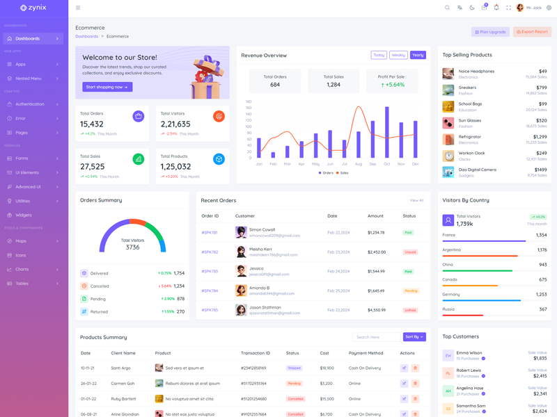Open the notifications bell icon
This screenshot has height=417, width=557.
click(496, 8)
